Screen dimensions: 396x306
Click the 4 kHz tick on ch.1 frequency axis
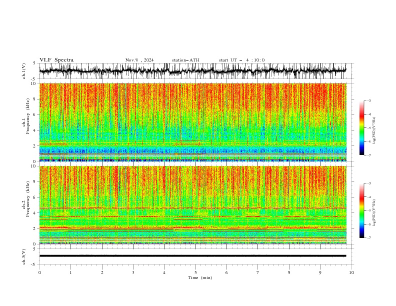pos(35,130)
